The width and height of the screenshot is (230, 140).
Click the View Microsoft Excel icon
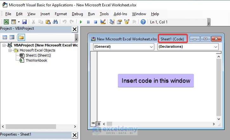(x=6, y=22)
